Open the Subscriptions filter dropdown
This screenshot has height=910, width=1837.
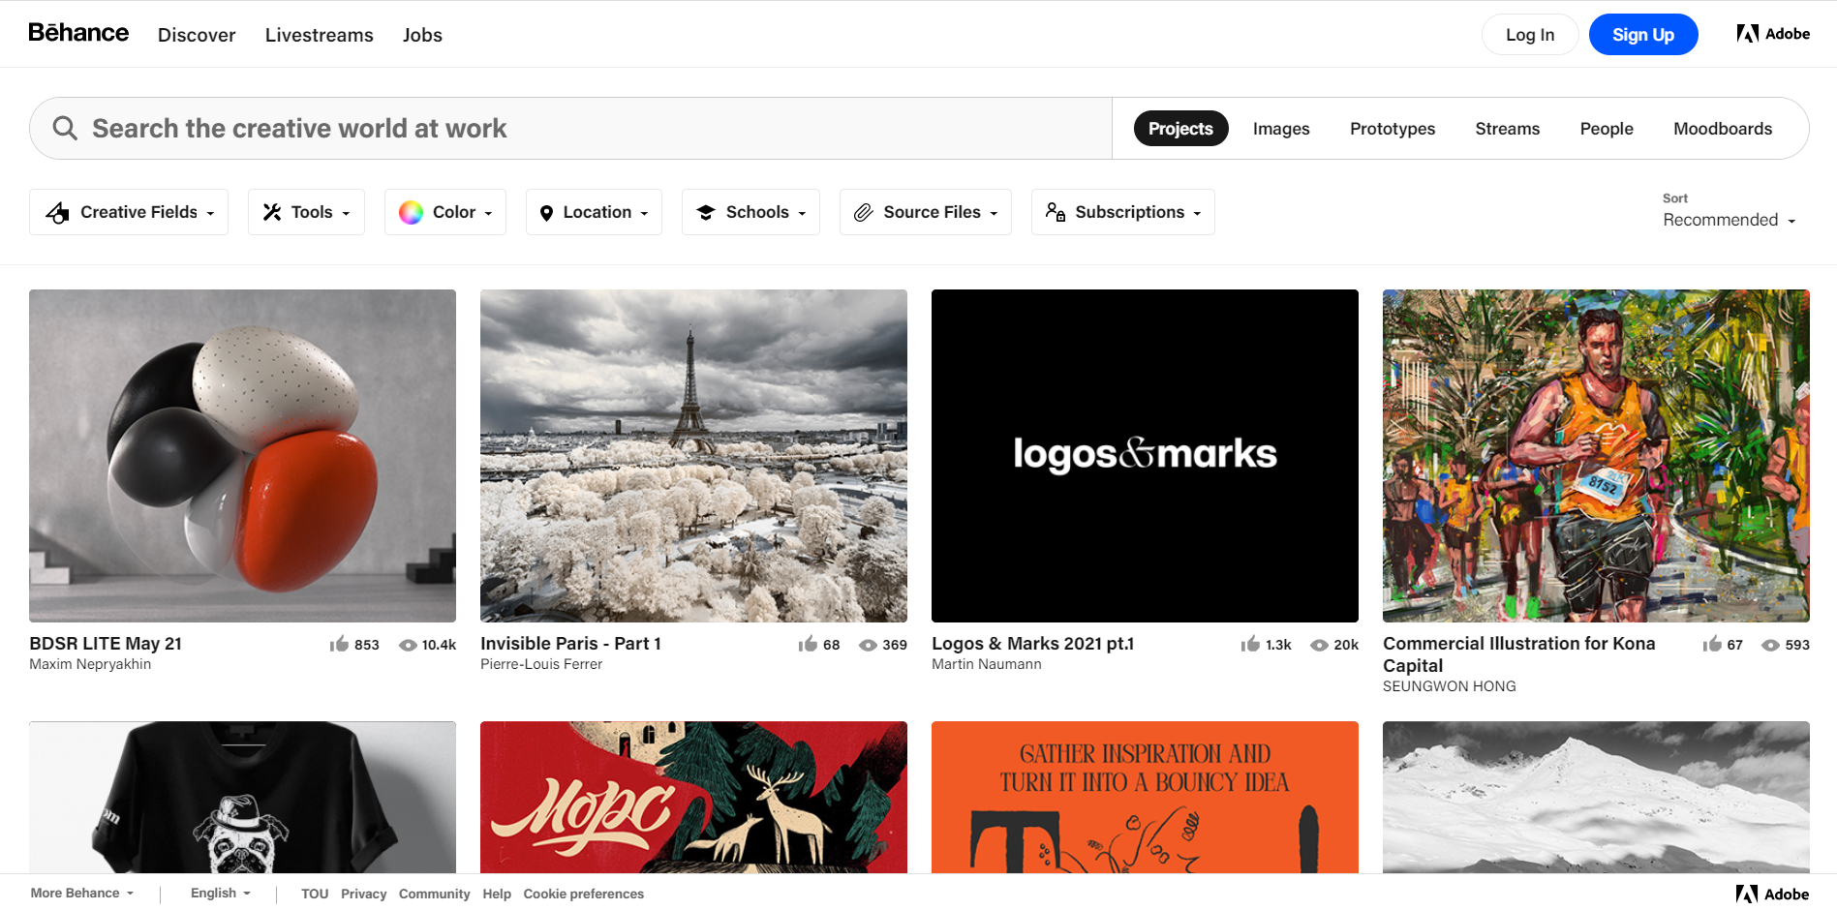pyautogui.click(x=1123, y=212)
